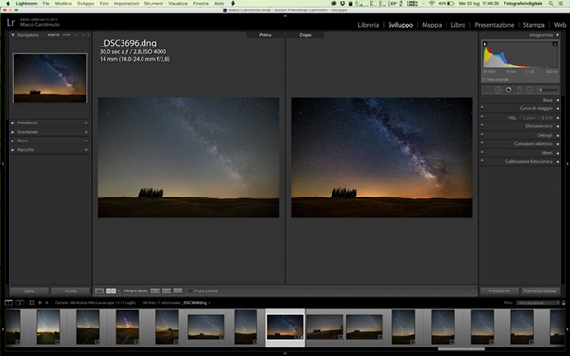Screen dimensions: 570x356
Task: Expand the Curva di viraggio panel
Action: coord(558,108)
